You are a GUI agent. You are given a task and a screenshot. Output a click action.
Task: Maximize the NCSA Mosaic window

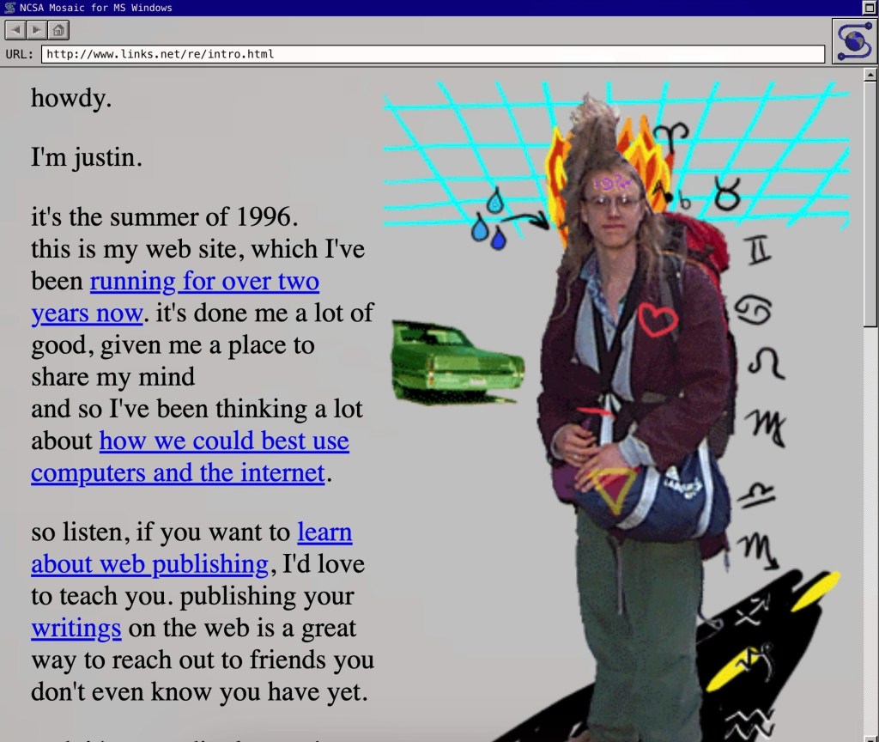(x=869, y=8)
